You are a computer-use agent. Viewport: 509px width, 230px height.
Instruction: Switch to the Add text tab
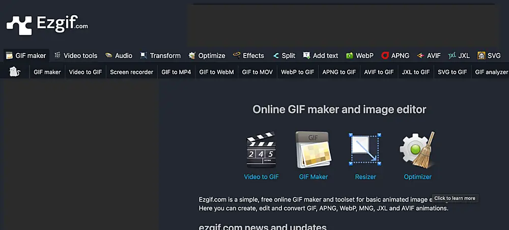point(325,56)
